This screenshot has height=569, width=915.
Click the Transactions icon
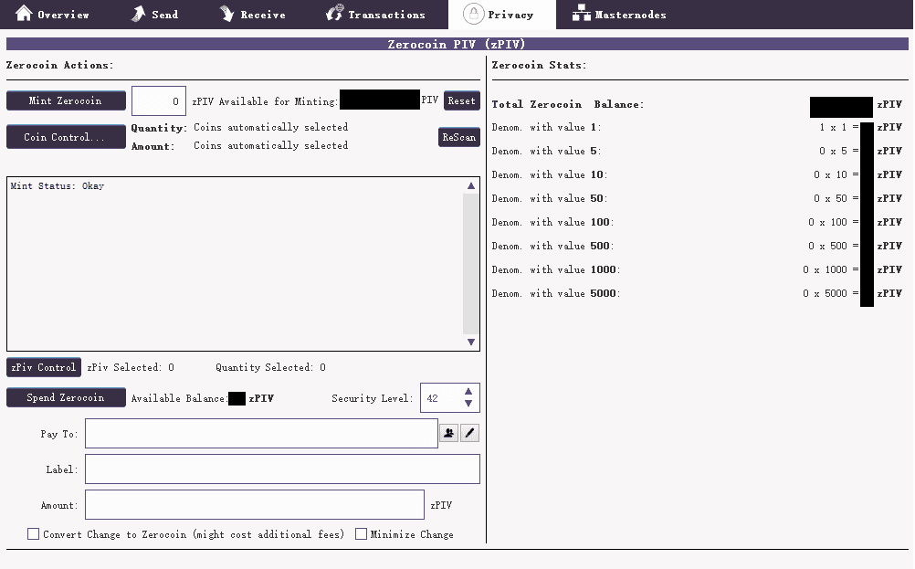334,13
